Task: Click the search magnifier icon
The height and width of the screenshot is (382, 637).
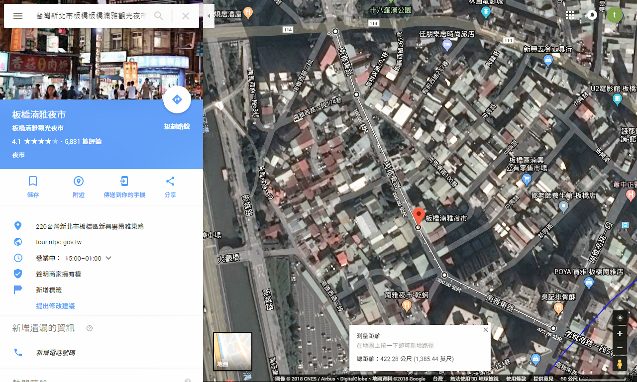Action: coord(159,16)
